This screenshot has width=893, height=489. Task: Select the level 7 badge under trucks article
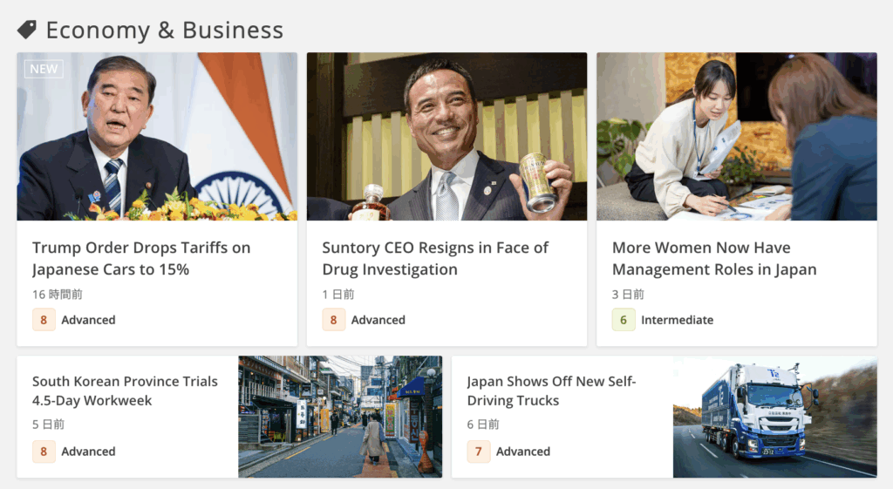click(x=479, y=452)
